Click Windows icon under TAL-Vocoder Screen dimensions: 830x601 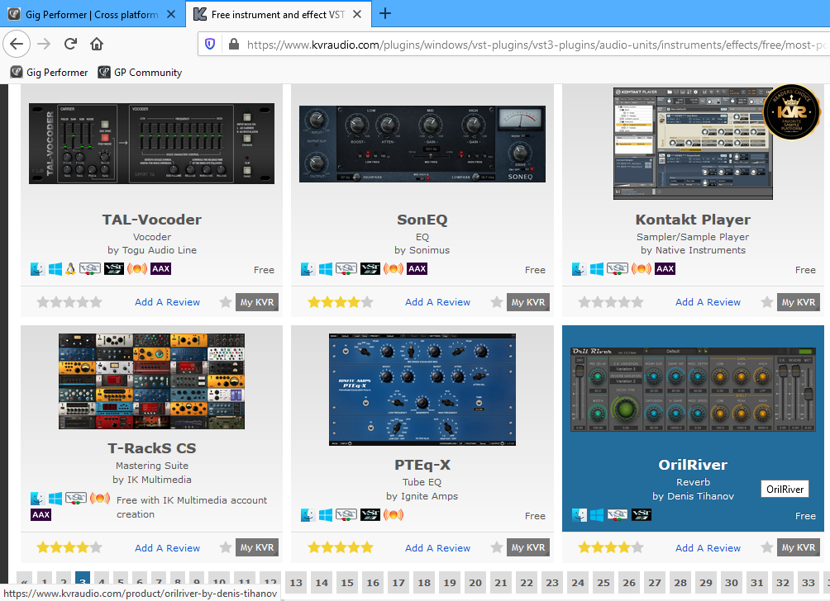(55, 269)
